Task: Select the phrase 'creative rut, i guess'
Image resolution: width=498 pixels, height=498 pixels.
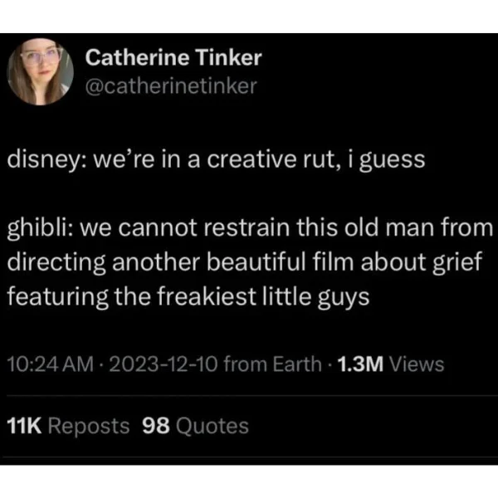Action: click(x=316, y=159)
